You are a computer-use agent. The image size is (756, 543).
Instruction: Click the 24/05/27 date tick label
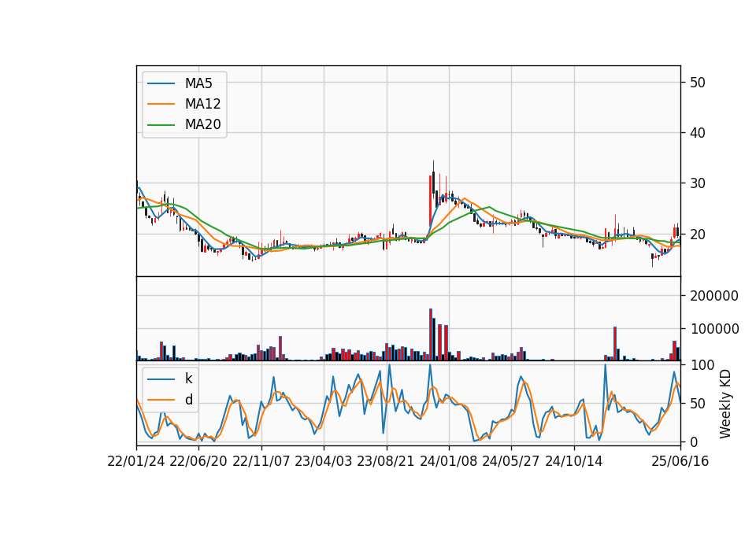(511, 461)
